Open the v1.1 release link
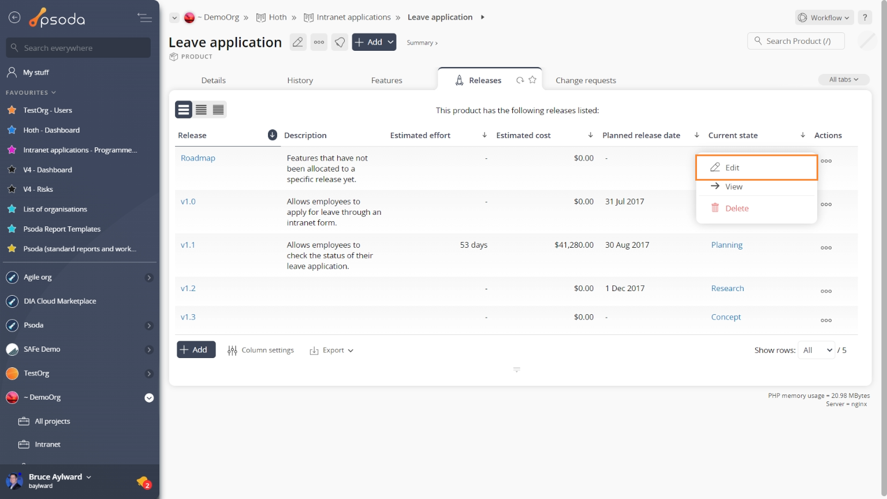This screenshot has width=887, height=499. (x=188, y=245)
